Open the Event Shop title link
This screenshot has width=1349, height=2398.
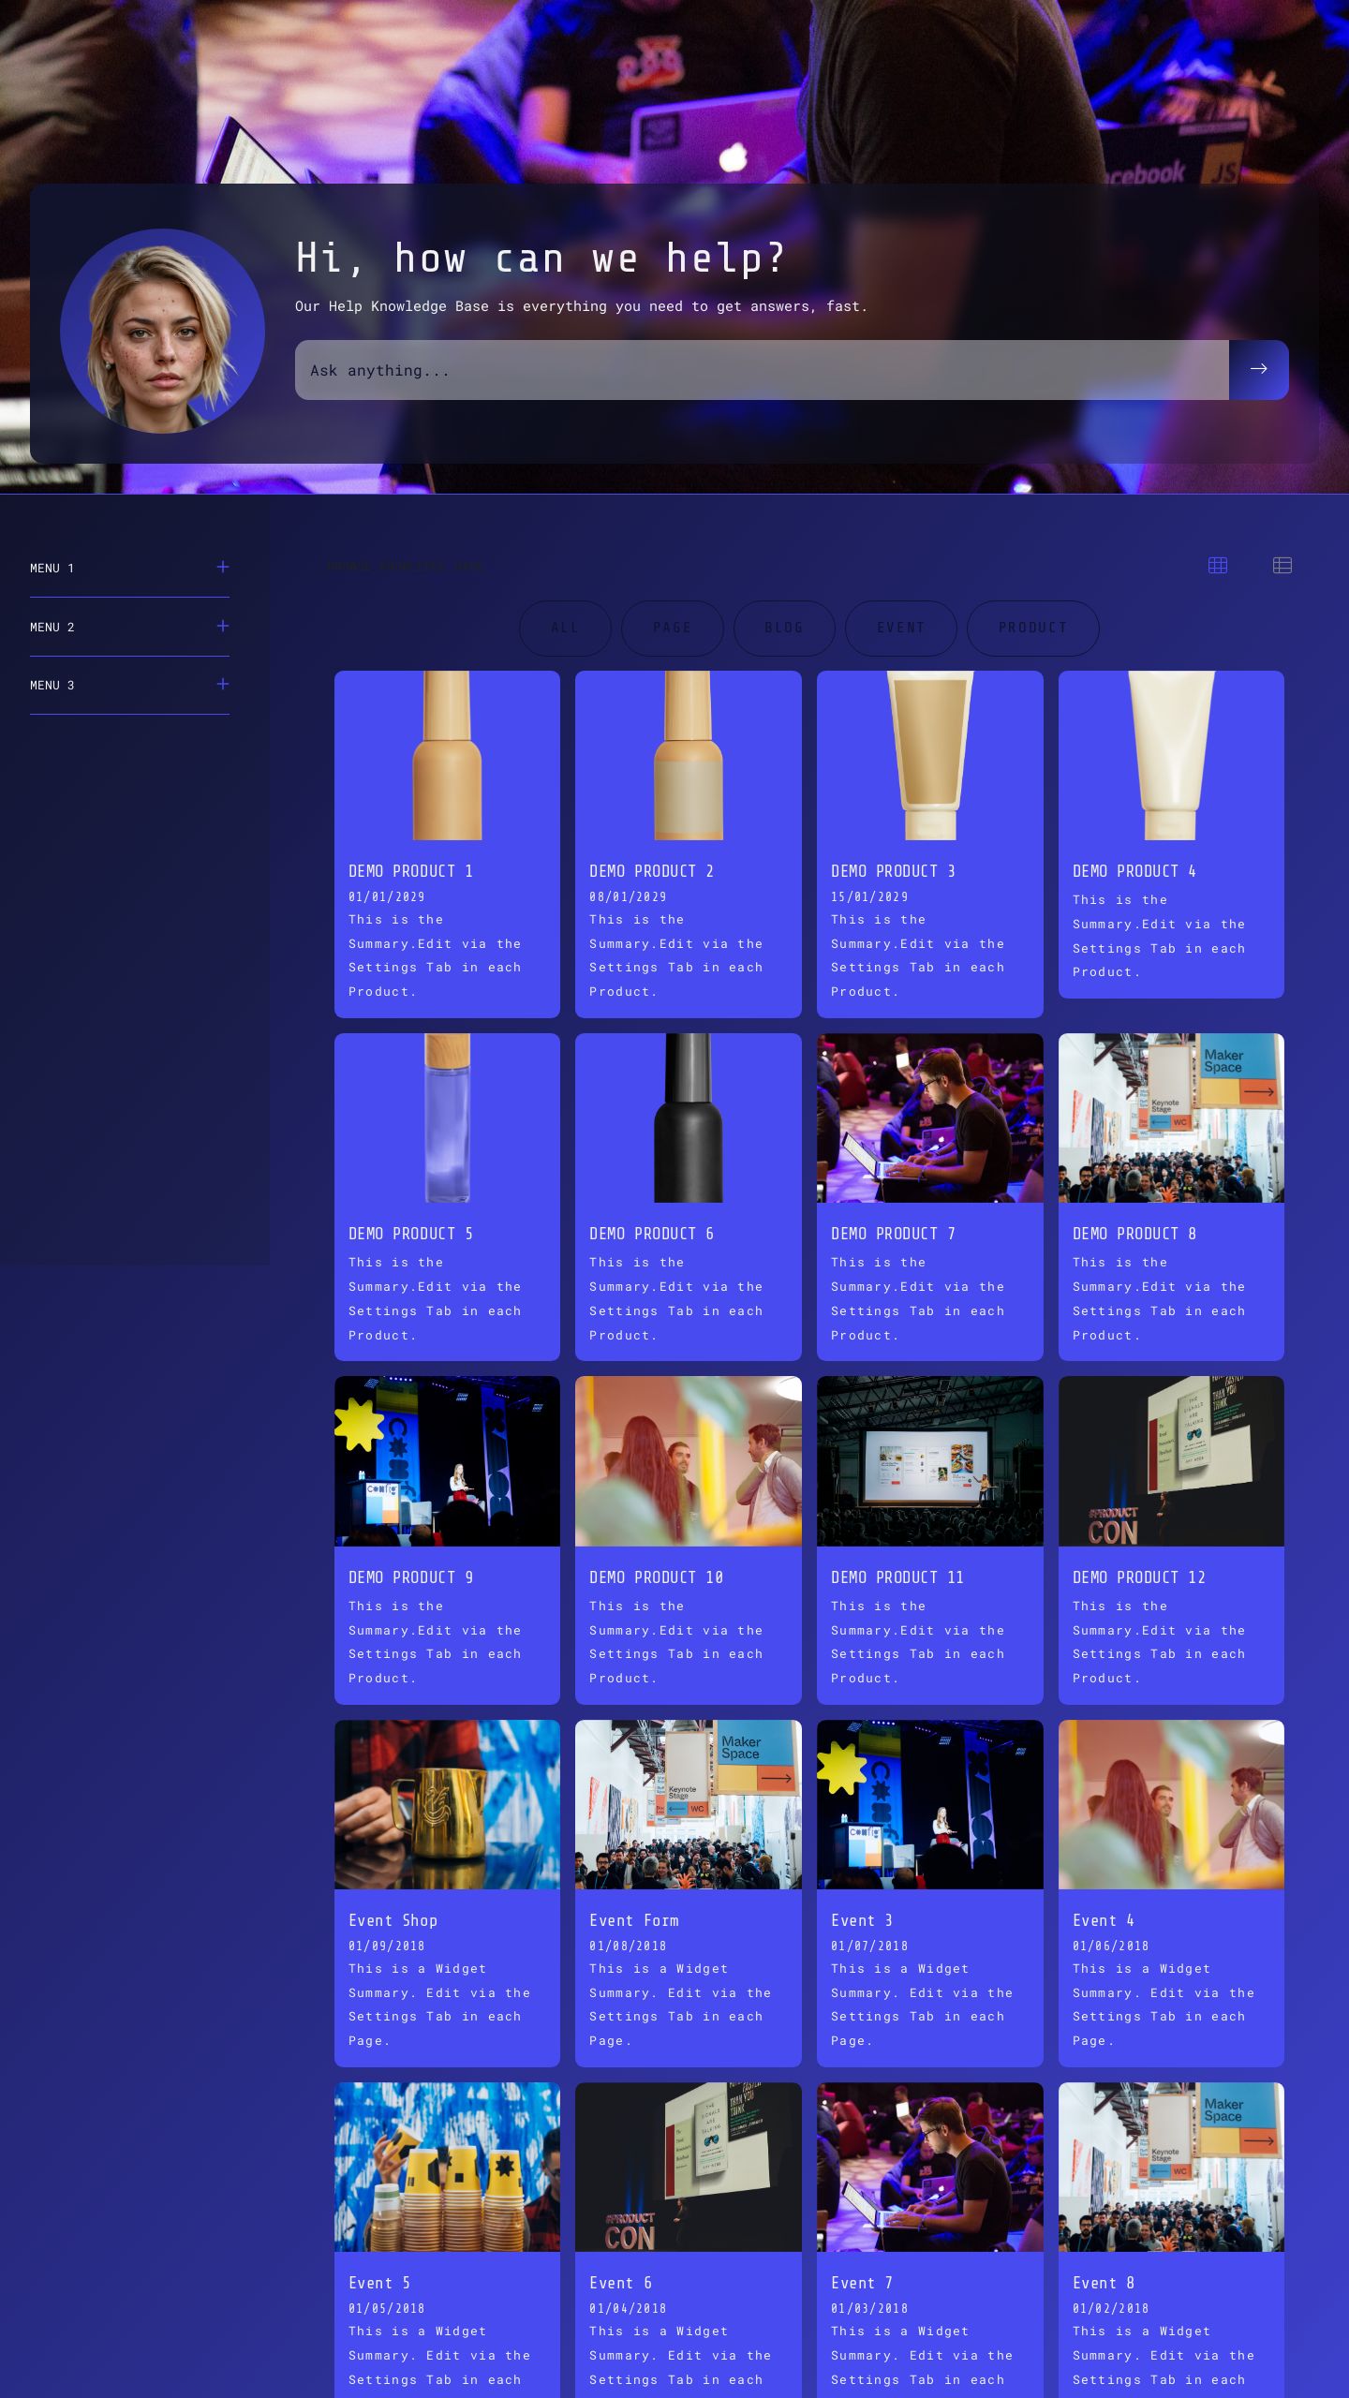[393, 1920]
